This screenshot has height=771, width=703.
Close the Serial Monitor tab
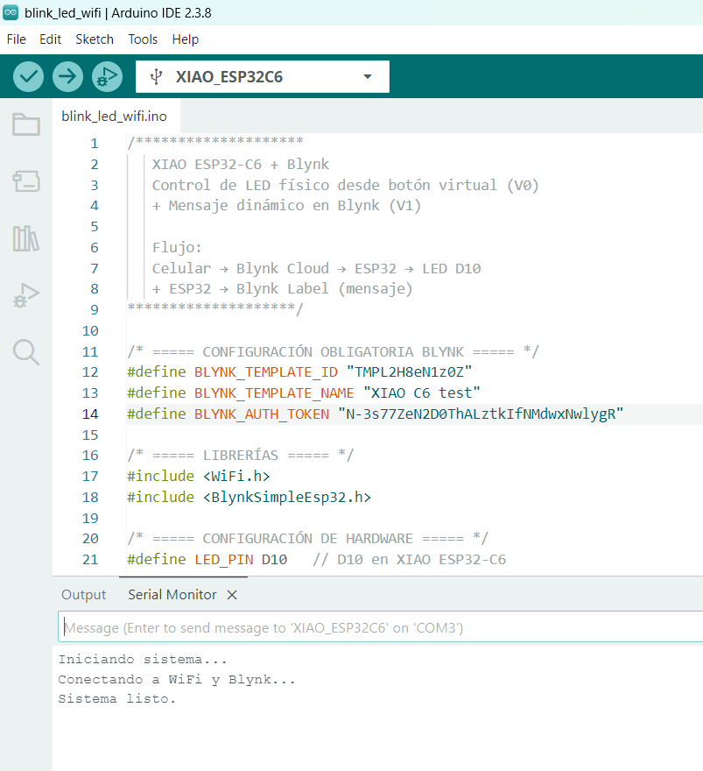[x=232, y=595]
